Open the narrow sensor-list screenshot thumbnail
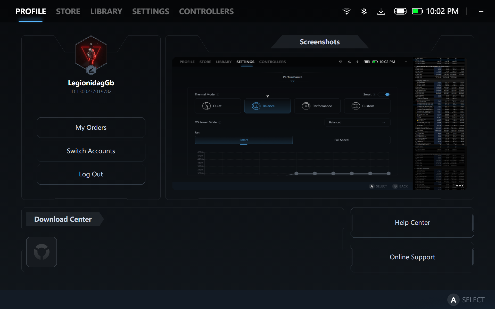The image size is (495, 309). pyautogui.click(x=440, y=124)
